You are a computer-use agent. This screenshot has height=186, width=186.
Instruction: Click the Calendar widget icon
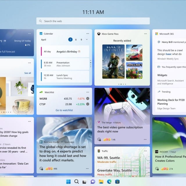coord(41,34)
